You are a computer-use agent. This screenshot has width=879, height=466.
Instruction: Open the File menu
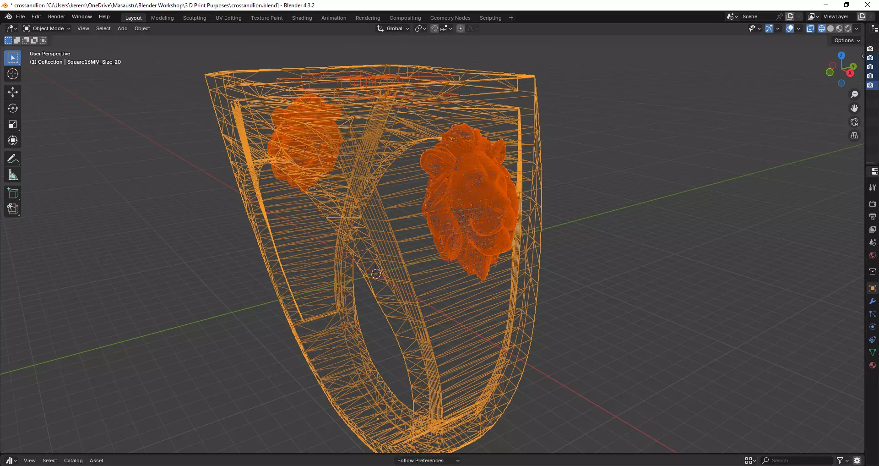(x=20, y=16)
